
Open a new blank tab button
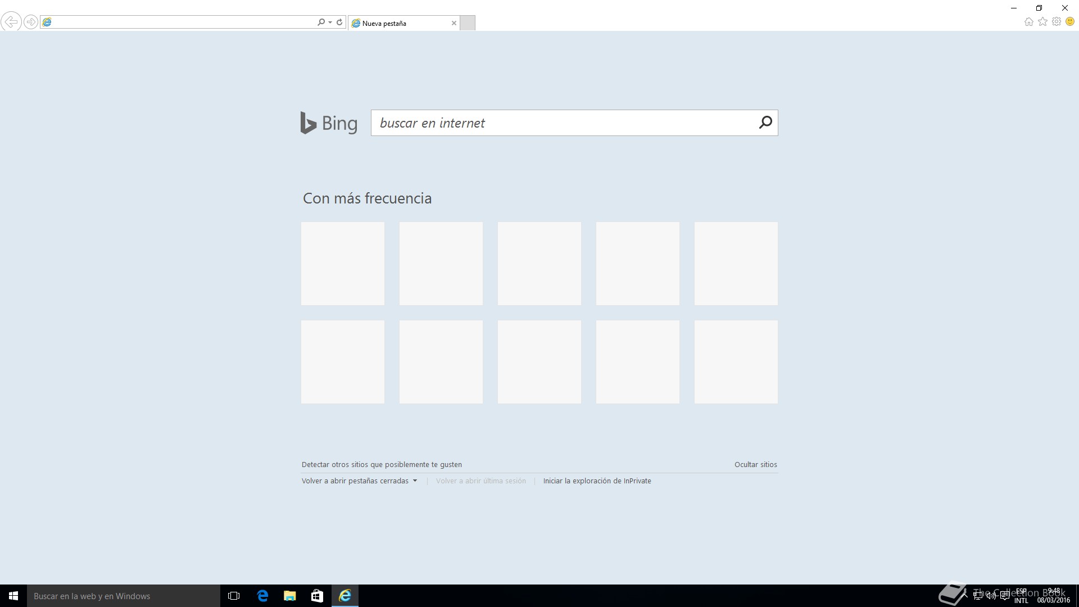tap(468, 23)
